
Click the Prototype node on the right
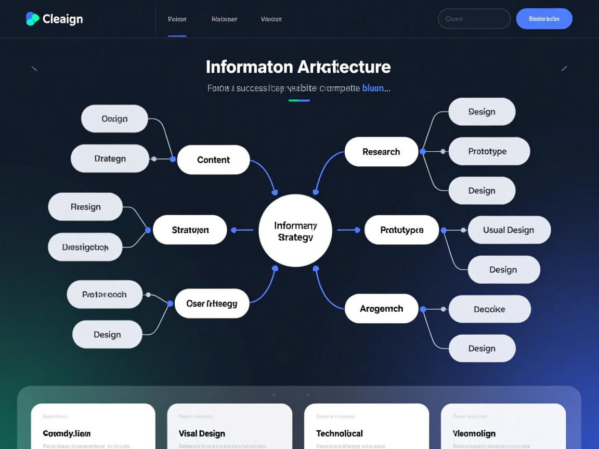(x=488, y=151)
